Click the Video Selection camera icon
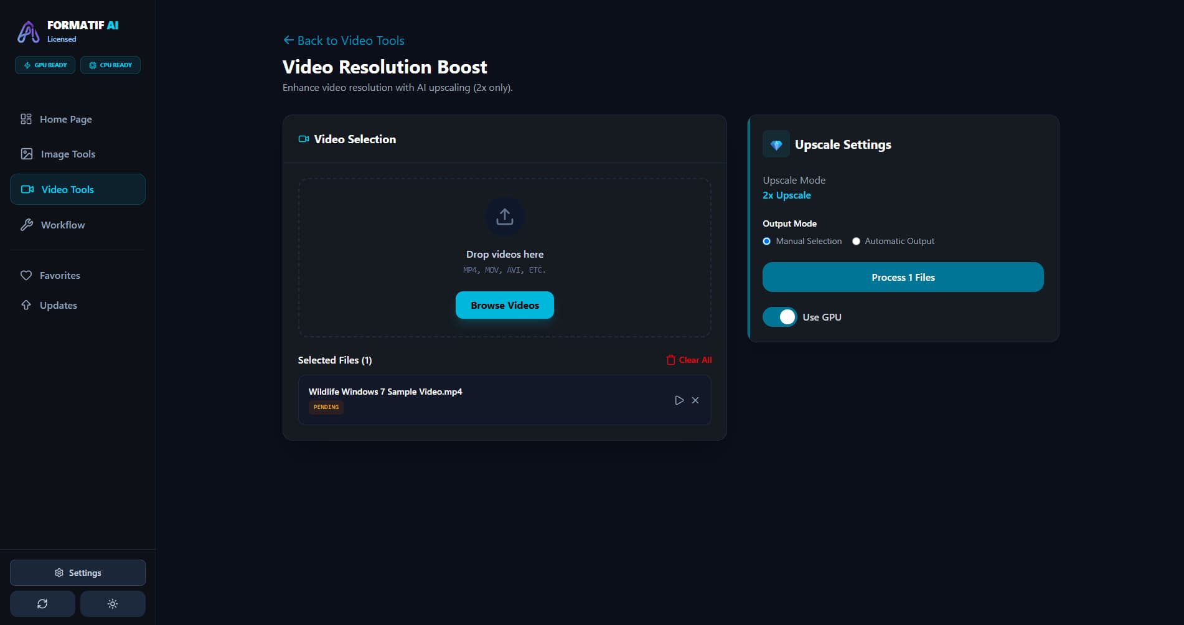Screen dimensions: 1184x625 click(304, 139)
